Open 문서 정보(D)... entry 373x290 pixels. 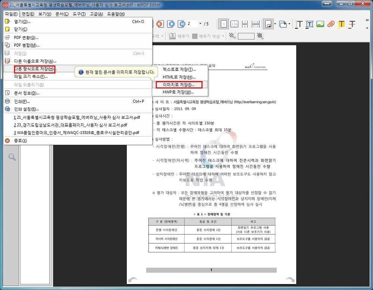tap(78, 93)
